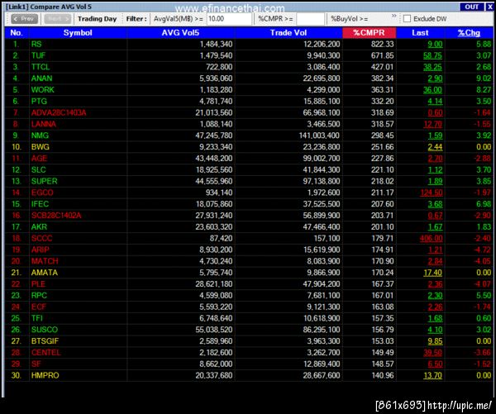Click the 140.96 %CMPR value for HMPRO

pos(383,375)
